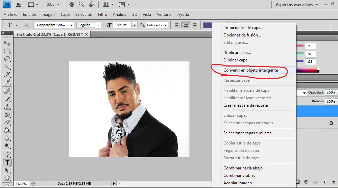The height and width of the screenshot is (188, 338).
Task: Launch Adobe Bridge with the Br icon
Action: click(19, 4)
